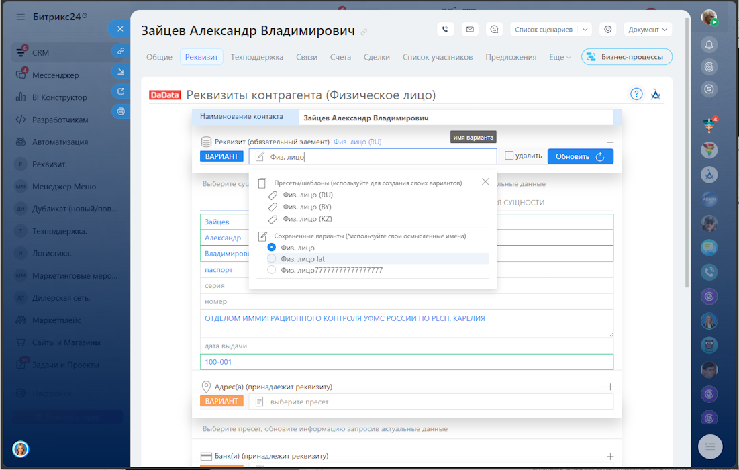Click the phone call icon in header

click(x=446, y=30)
